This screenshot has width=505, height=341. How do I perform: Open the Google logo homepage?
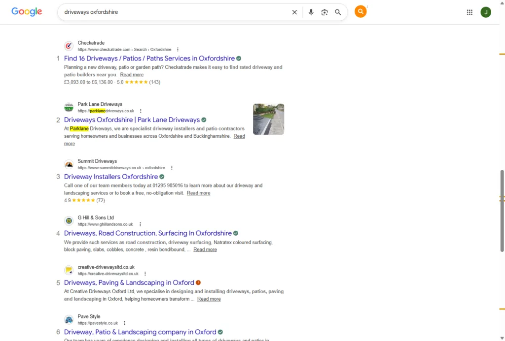click(27, 12)
